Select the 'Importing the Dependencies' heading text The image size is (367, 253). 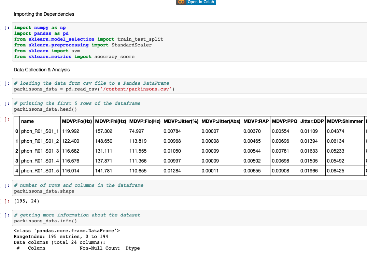click(44, 14)
